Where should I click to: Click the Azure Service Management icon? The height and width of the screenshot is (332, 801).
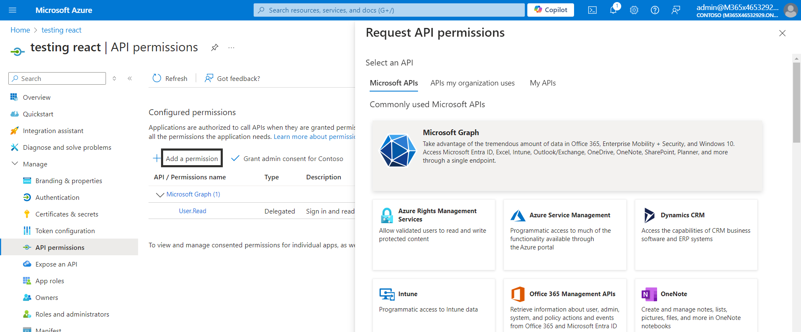518,215
